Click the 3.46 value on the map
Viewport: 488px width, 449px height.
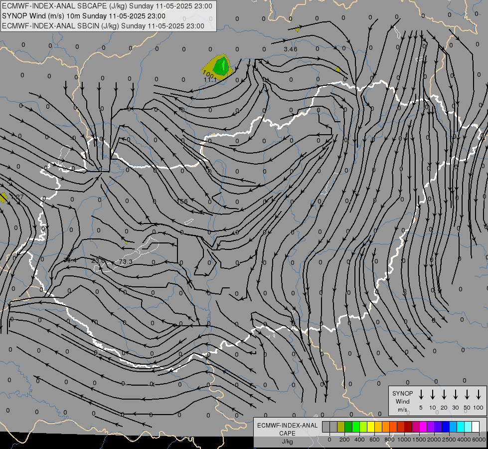coord(291,49)
